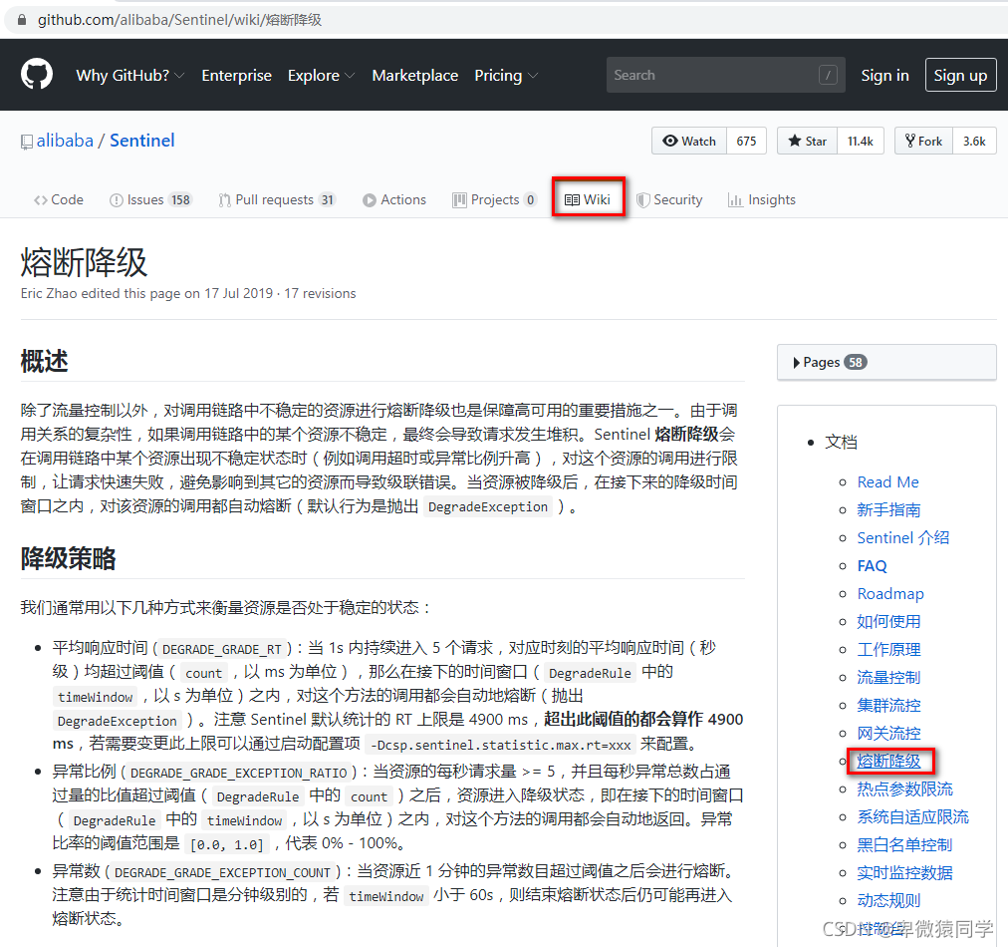Click the fork icon on Fork button

pyautogui.click(x=909, y=141)
